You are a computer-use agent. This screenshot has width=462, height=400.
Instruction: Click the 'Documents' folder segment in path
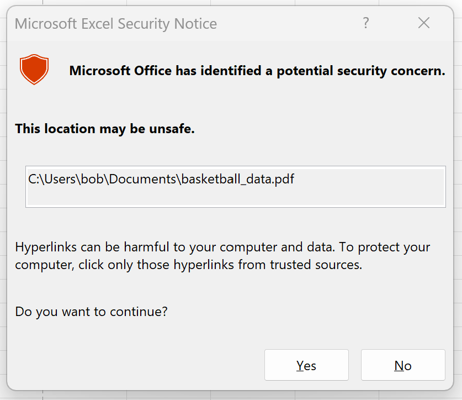[x=142, y=179]
